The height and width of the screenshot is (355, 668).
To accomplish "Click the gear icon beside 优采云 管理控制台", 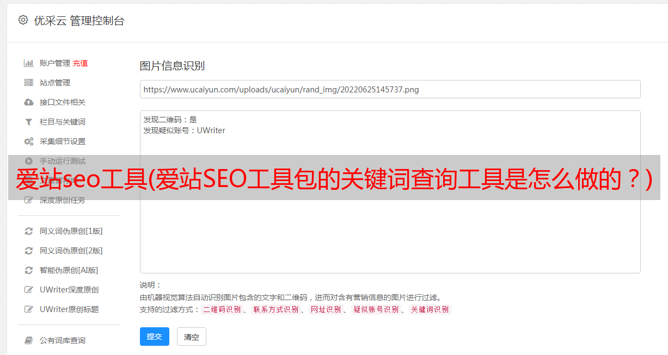I will coord(23,20).
